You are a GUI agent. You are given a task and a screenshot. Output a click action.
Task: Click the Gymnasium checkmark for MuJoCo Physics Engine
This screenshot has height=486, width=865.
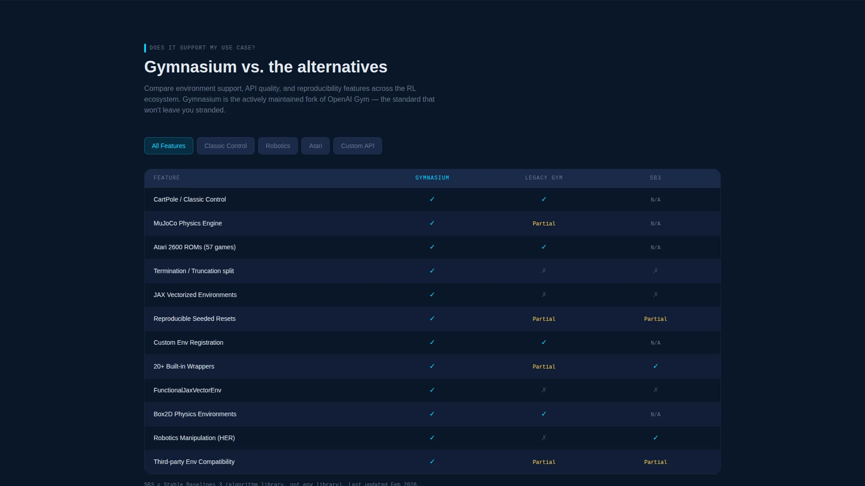point(432,223)
